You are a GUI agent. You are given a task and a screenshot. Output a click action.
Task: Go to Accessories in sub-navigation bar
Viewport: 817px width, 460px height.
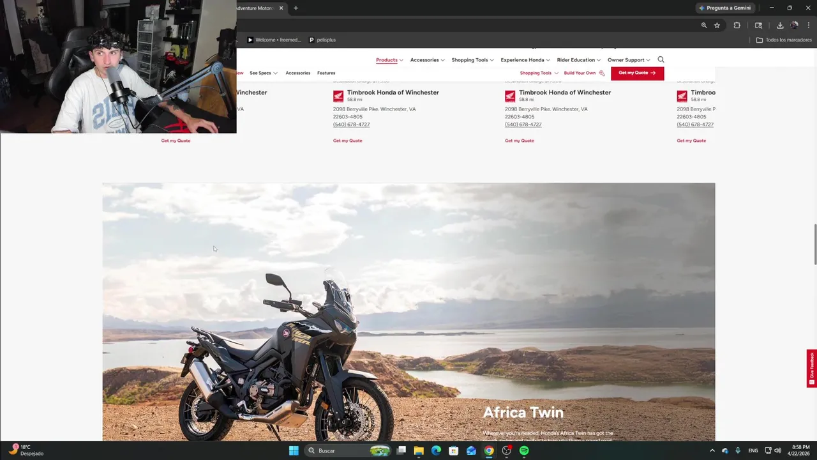point(297,73)
